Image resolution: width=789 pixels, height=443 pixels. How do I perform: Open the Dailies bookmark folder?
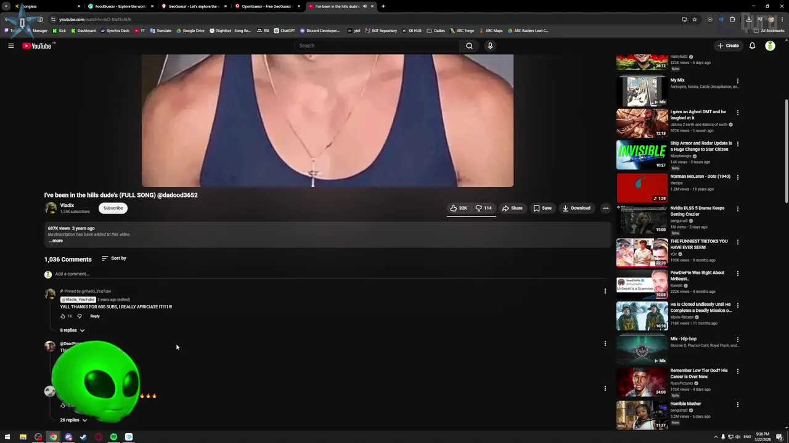[436, 30]
